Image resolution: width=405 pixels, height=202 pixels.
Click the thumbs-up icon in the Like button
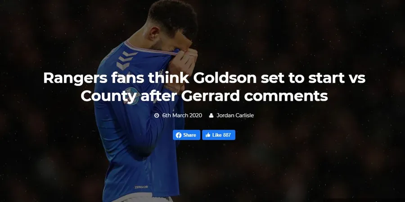pyautogui.click(x=207, y=135)
